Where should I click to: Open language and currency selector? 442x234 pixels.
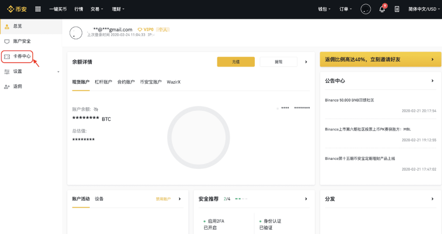[x=424, y=9]
